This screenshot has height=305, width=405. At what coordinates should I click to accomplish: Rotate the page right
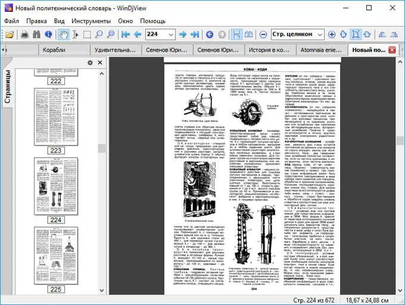click(x=394, y=34)
